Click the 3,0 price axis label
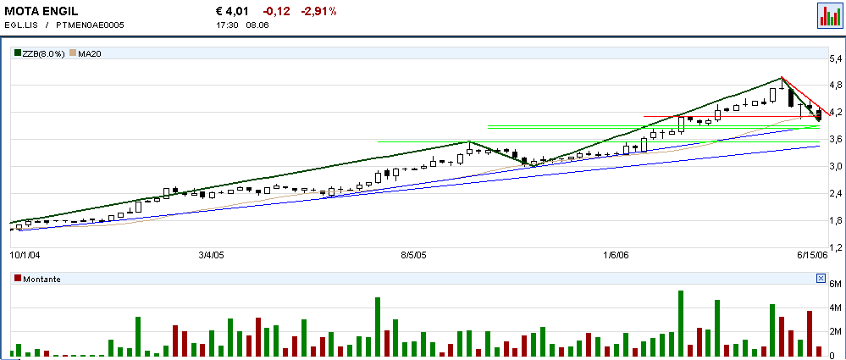This screenshot has height=360, width=846. 835,167
